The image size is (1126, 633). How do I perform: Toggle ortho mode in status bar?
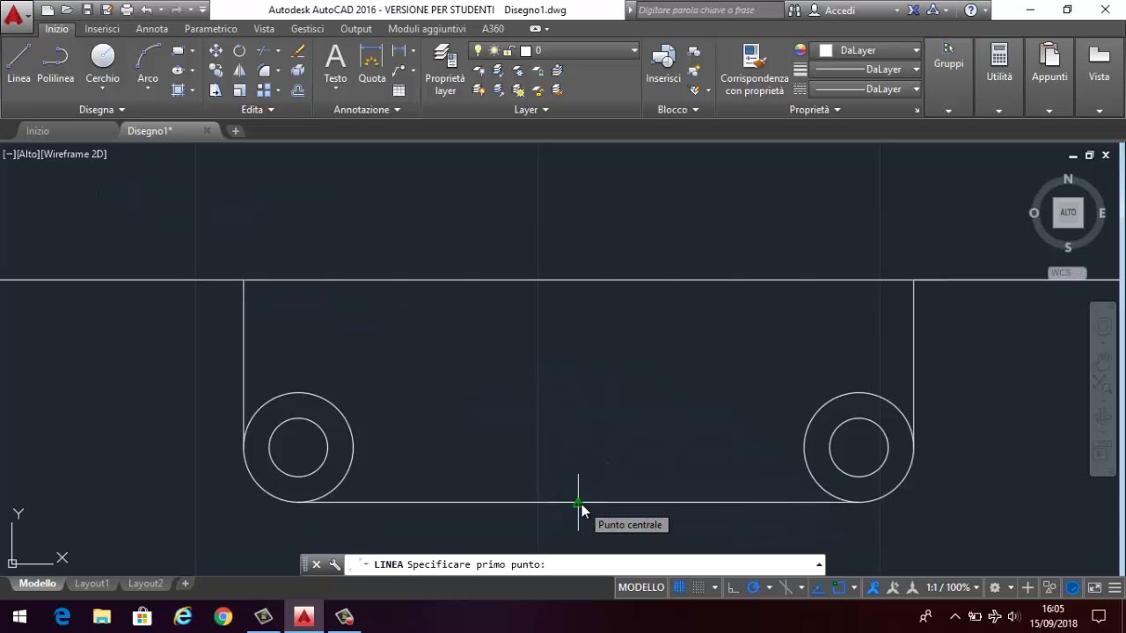coord(733,587)
